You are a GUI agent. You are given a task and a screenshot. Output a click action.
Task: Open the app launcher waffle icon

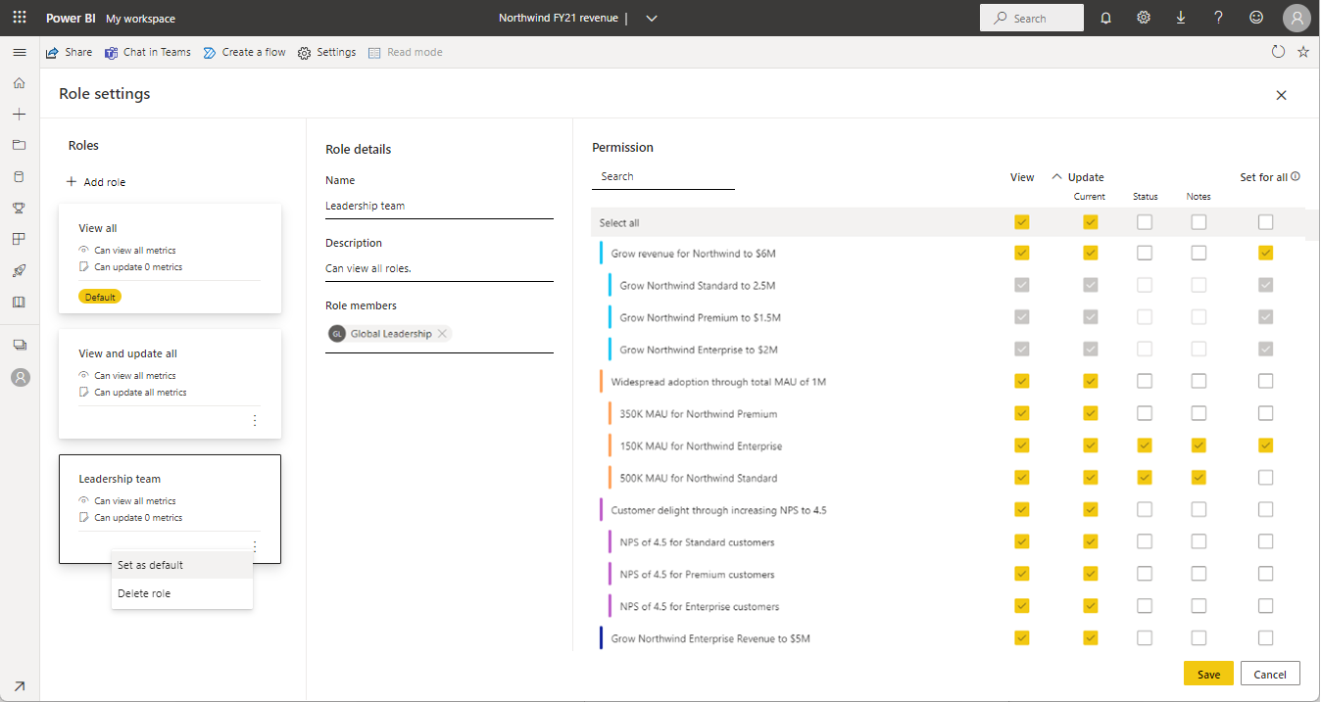click(x=20, y=18)
